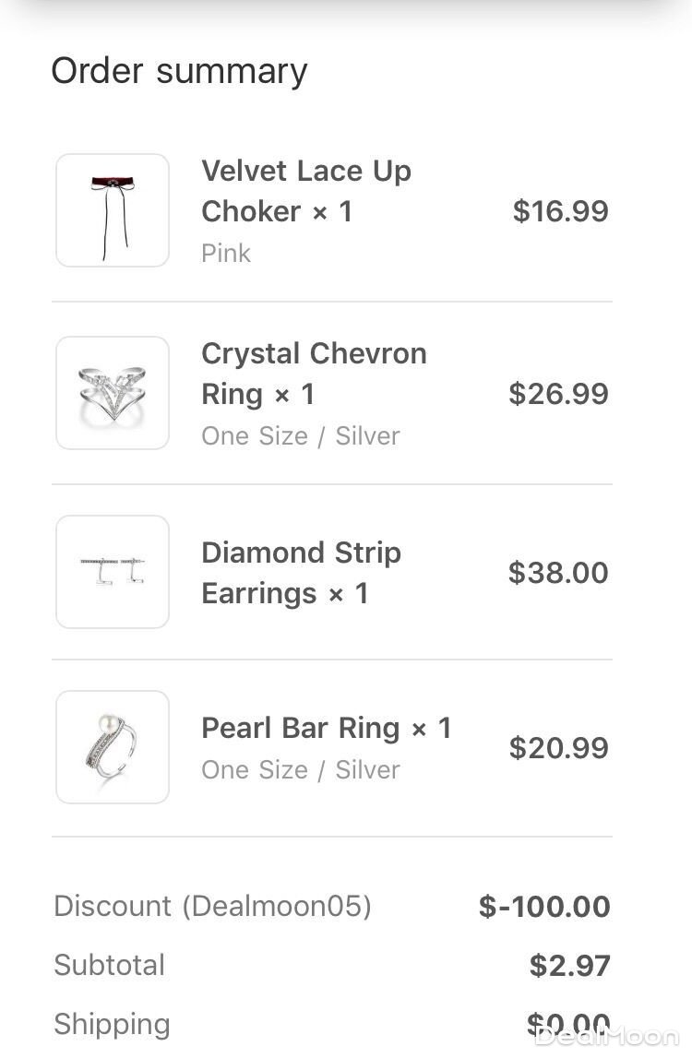This screenshot has height=1058, width=692.
Task: Click Pearl Bar Ring's One Size / Silver text
Action: coord(301,769)
